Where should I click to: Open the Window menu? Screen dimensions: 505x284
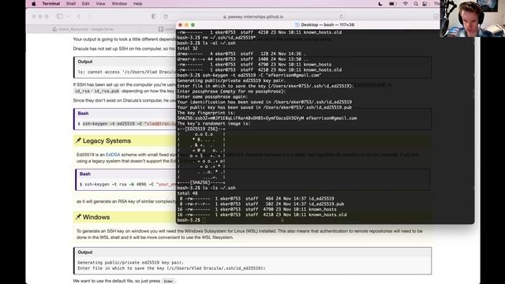coord(119,4)
